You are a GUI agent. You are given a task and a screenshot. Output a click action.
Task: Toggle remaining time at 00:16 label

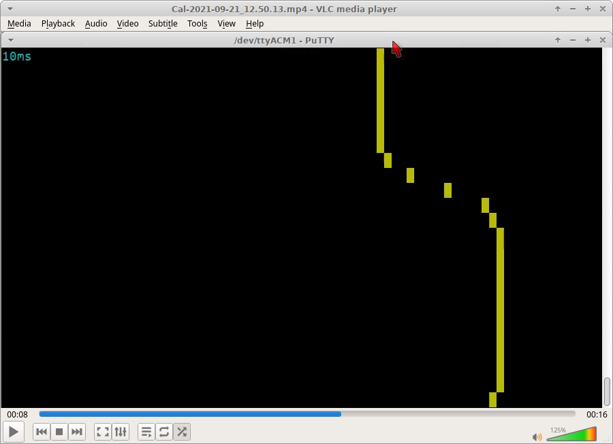click(597, 414)
